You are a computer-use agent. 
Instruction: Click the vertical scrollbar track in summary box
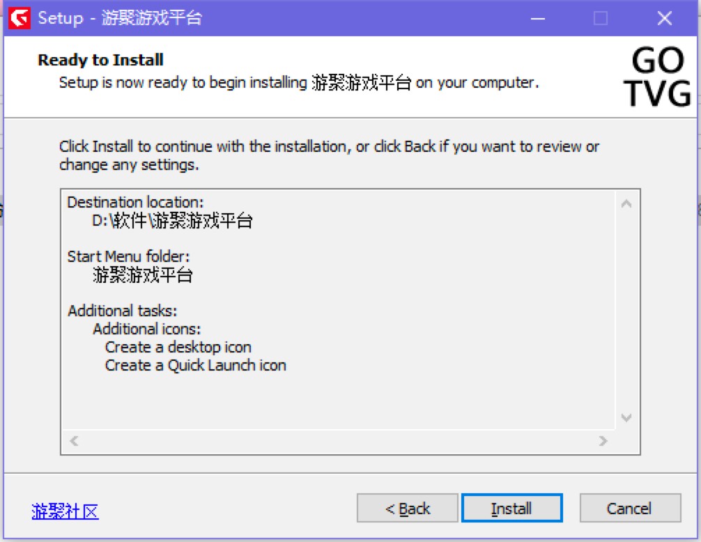click(626, 311)
